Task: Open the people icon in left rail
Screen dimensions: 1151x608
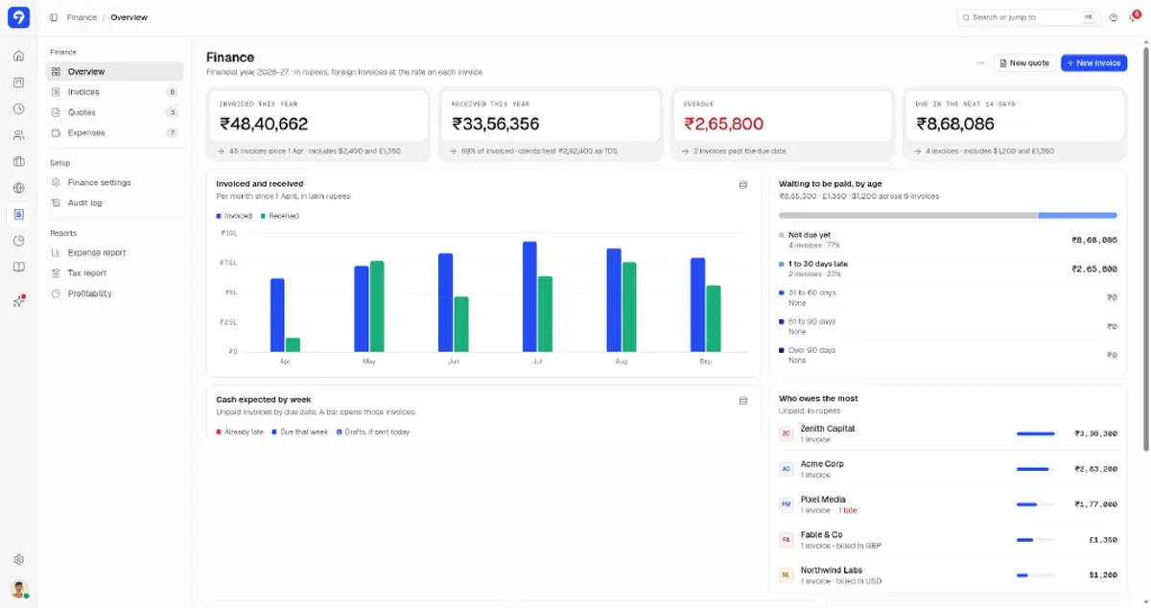Action: coord(18,135)
